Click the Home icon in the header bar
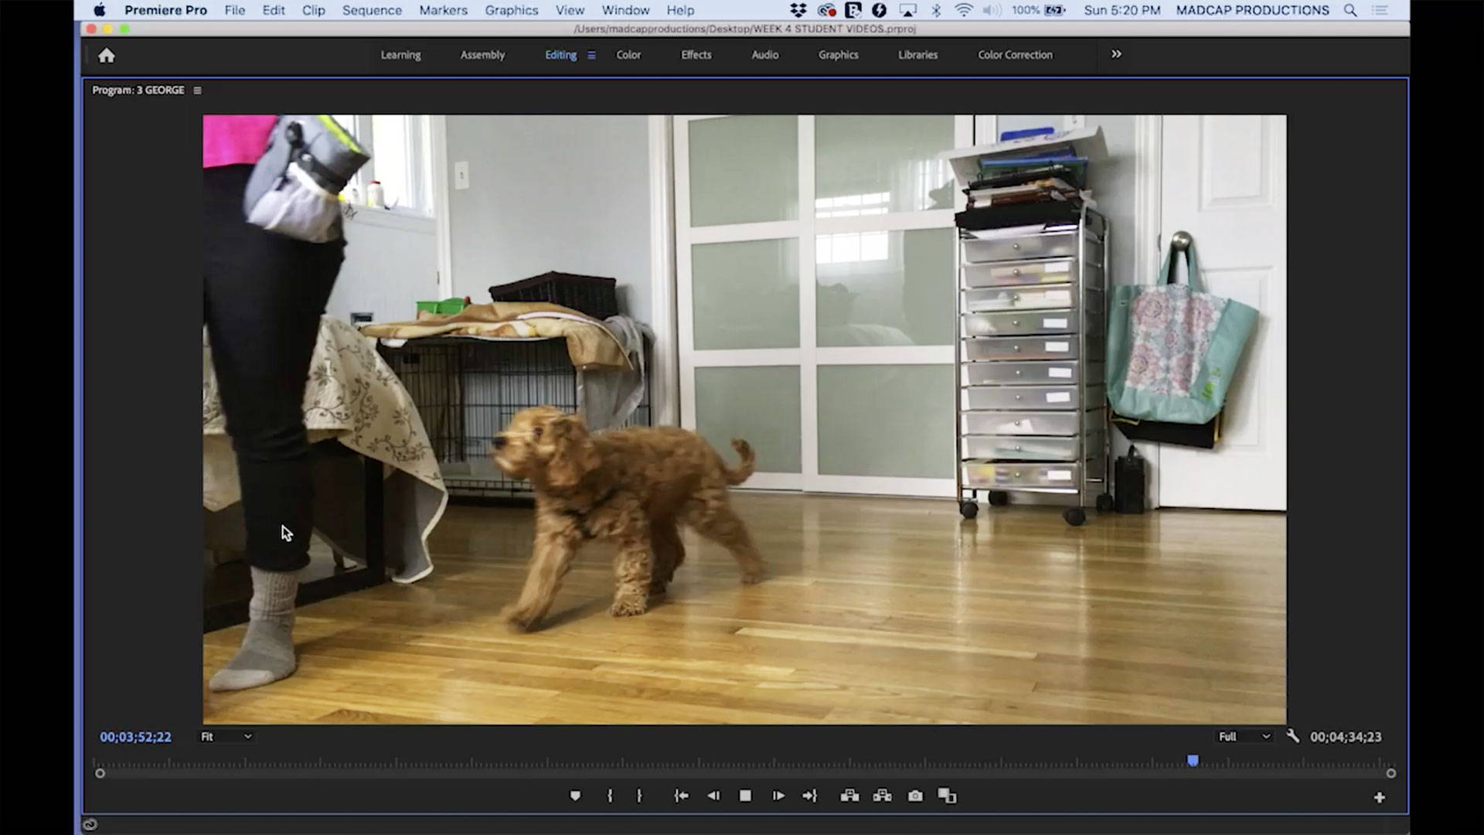Image resolution: width=1484 pixels, height=835 pixels. click(106, 55)
